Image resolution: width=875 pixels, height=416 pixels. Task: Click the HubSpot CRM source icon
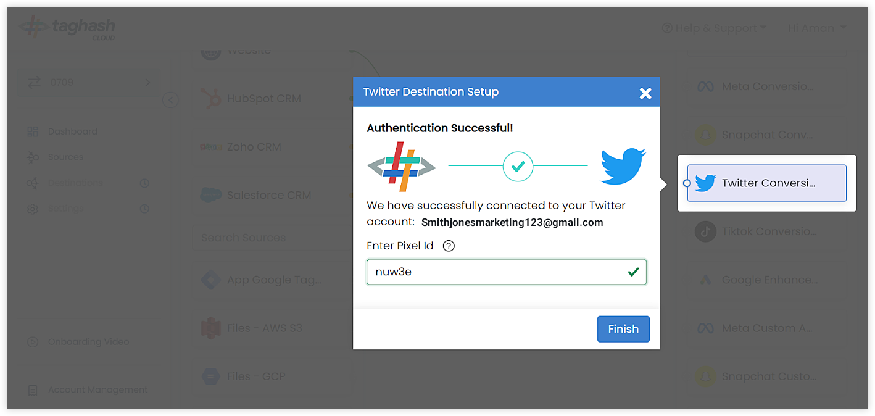[x=210, y=99]
